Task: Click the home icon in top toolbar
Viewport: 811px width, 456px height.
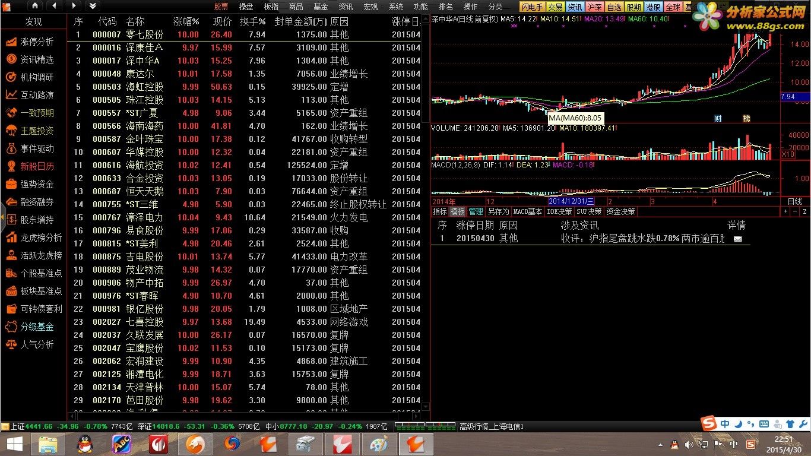Action: [x=35, y=6]
